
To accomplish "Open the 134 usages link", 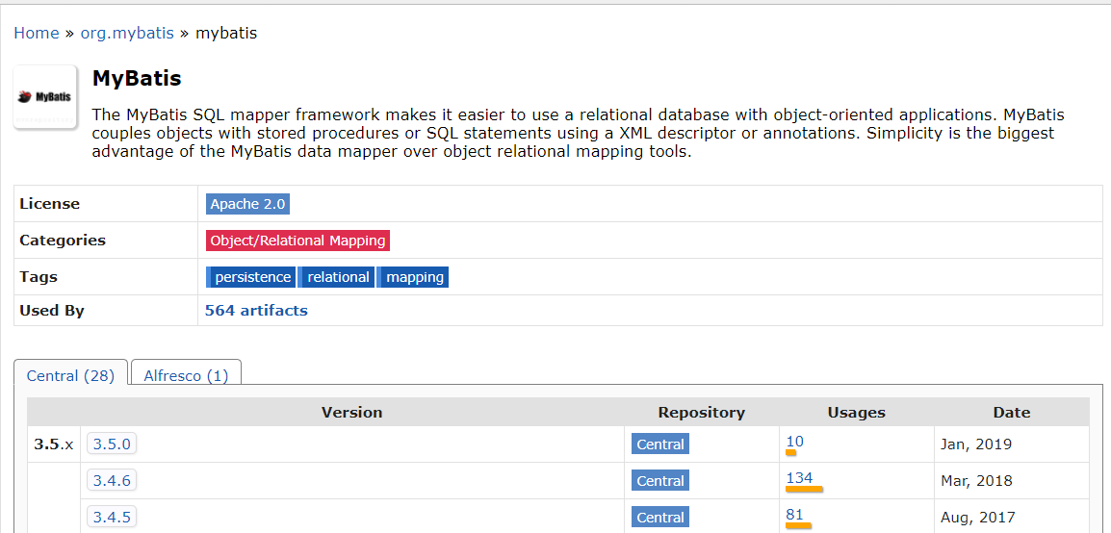I will 799,478.
